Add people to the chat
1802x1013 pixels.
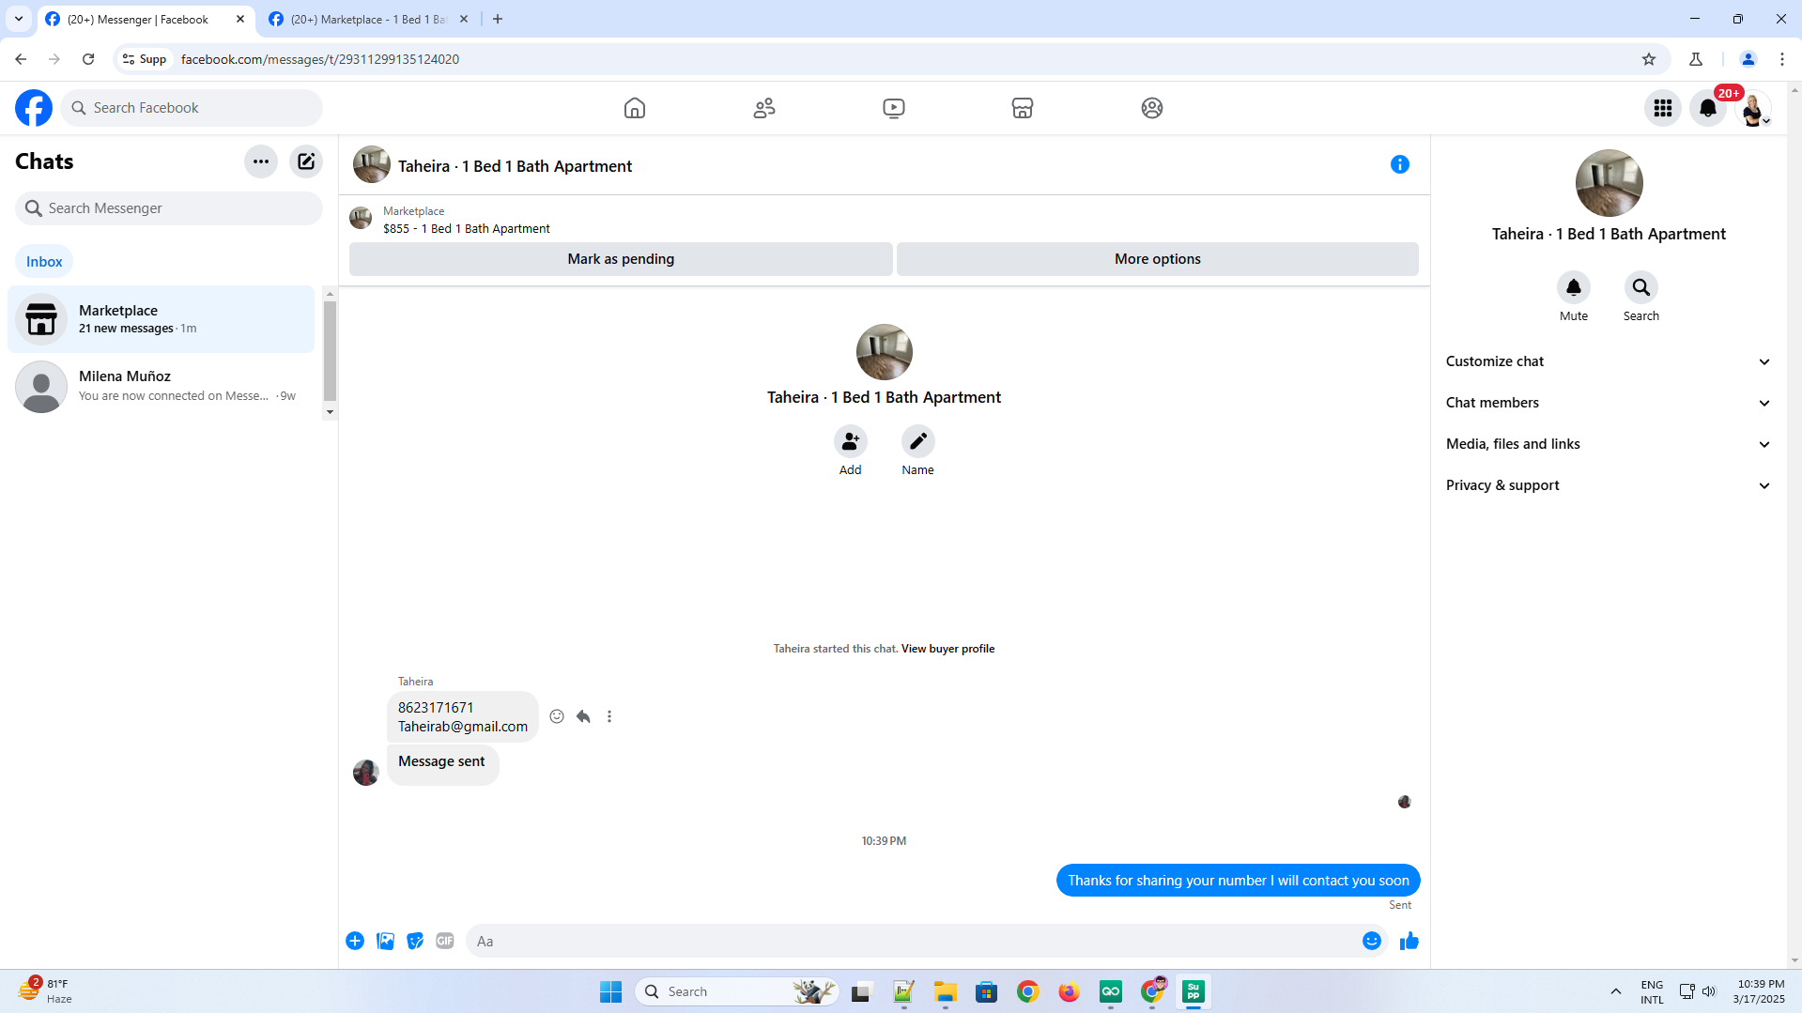click(851, 441)
